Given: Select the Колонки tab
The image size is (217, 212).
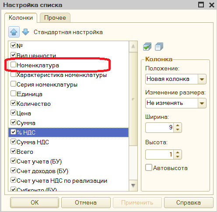Looking at the screenshot, I should tap(21, 18).
